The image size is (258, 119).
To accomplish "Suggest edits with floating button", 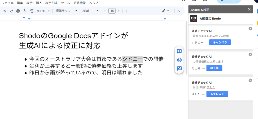I will pyautogui.click(x=179, y=68).
